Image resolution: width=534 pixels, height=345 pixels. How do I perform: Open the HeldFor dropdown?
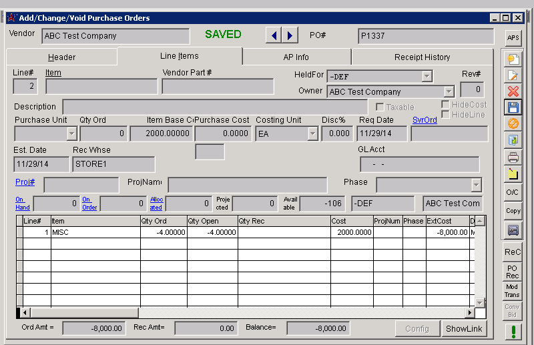(427, 76)
